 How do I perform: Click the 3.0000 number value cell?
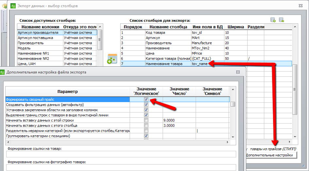(179, 125)
